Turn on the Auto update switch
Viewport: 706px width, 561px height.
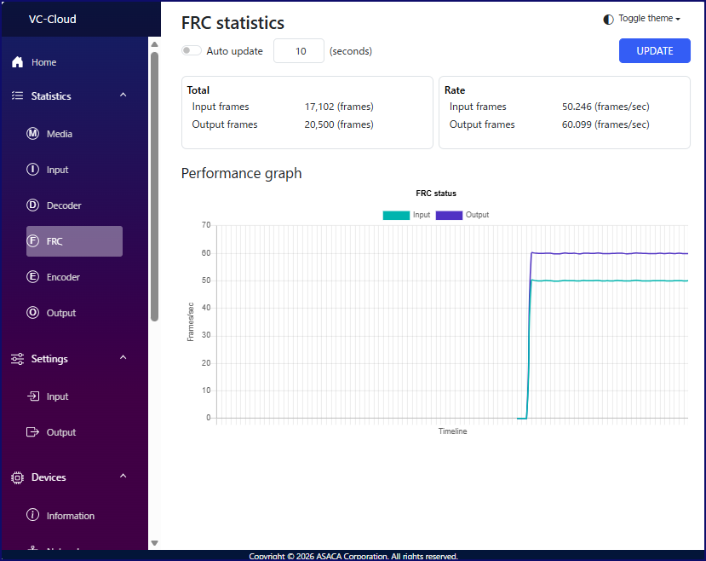192,50
